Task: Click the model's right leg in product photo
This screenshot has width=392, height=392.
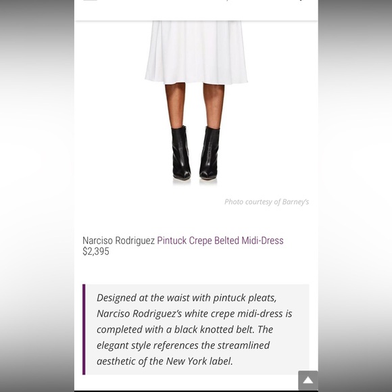Action: coord(214,105)
